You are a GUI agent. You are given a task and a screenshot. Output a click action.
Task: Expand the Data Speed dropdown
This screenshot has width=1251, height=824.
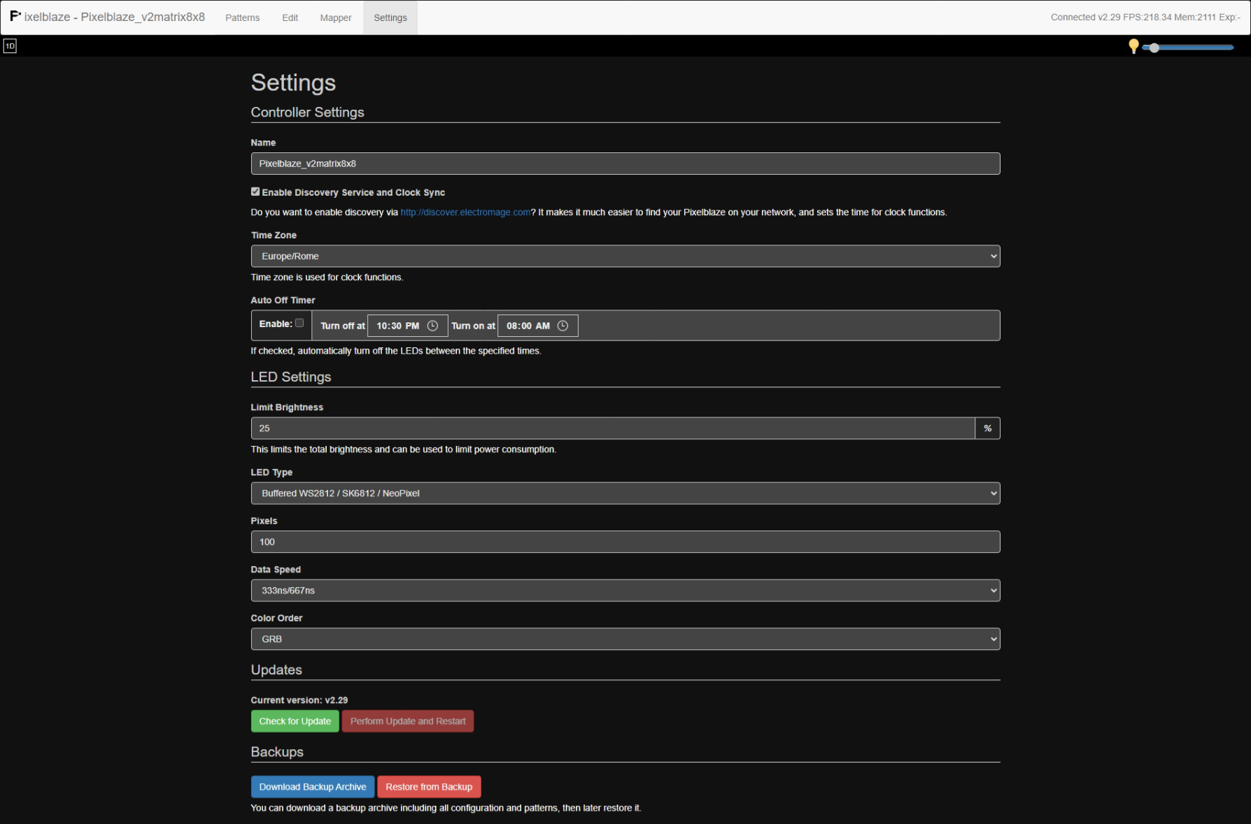625,591
